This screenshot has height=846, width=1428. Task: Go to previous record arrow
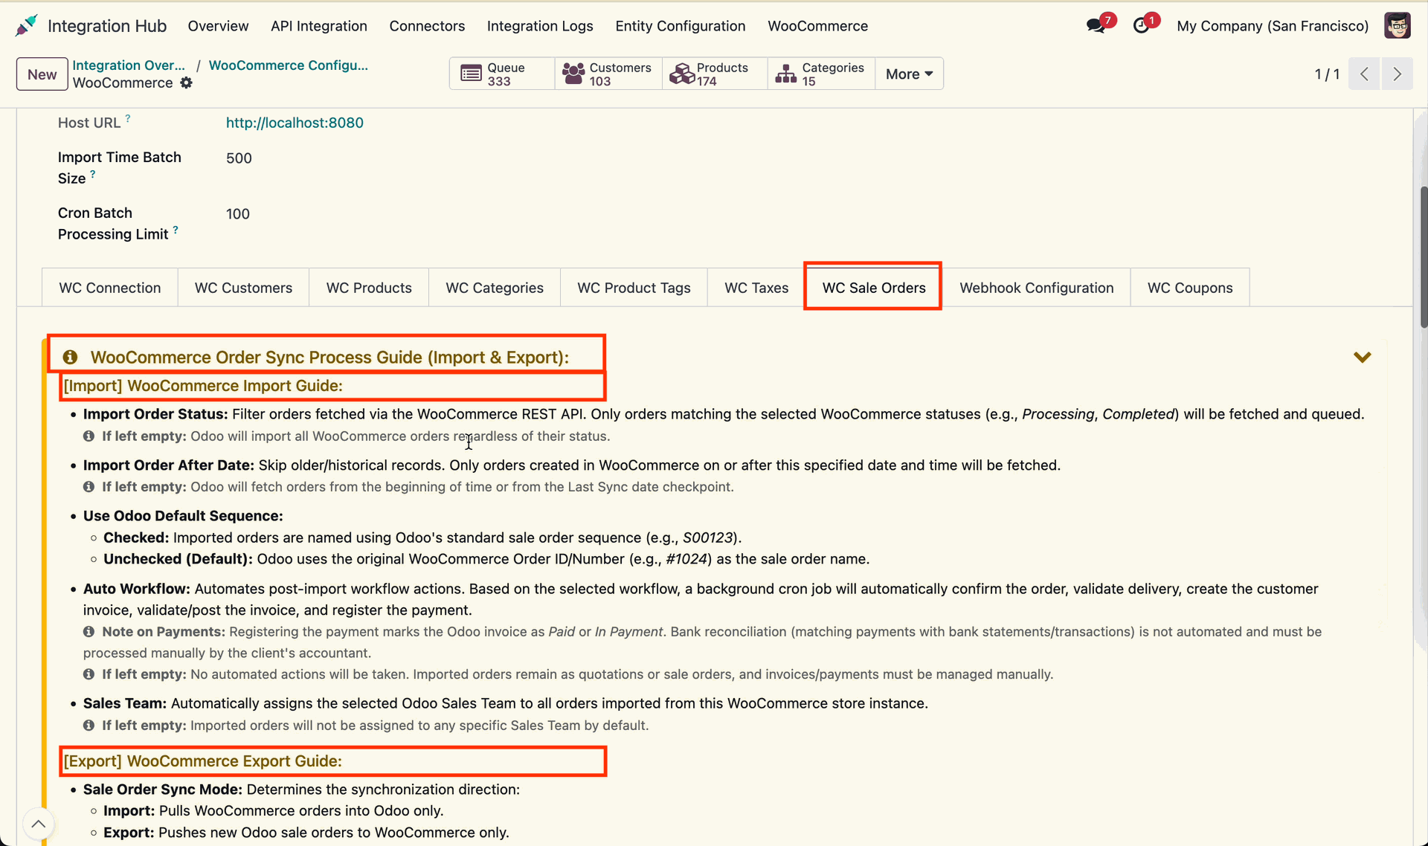pyautogui.click(x=1365, y=74)
